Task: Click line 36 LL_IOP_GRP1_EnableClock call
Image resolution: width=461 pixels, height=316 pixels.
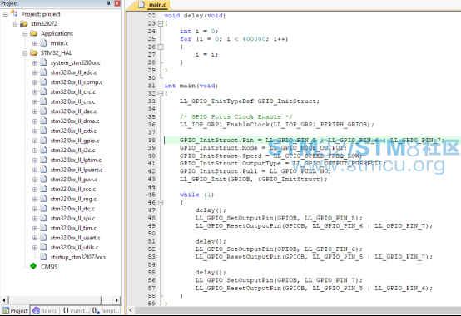Action: (276, 125)
